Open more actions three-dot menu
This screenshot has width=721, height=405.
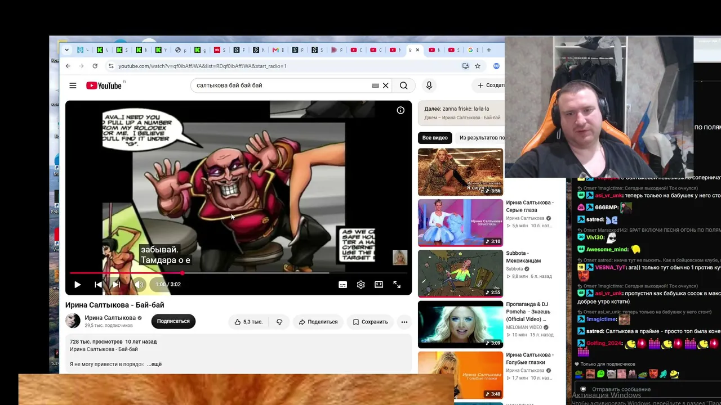404,322
